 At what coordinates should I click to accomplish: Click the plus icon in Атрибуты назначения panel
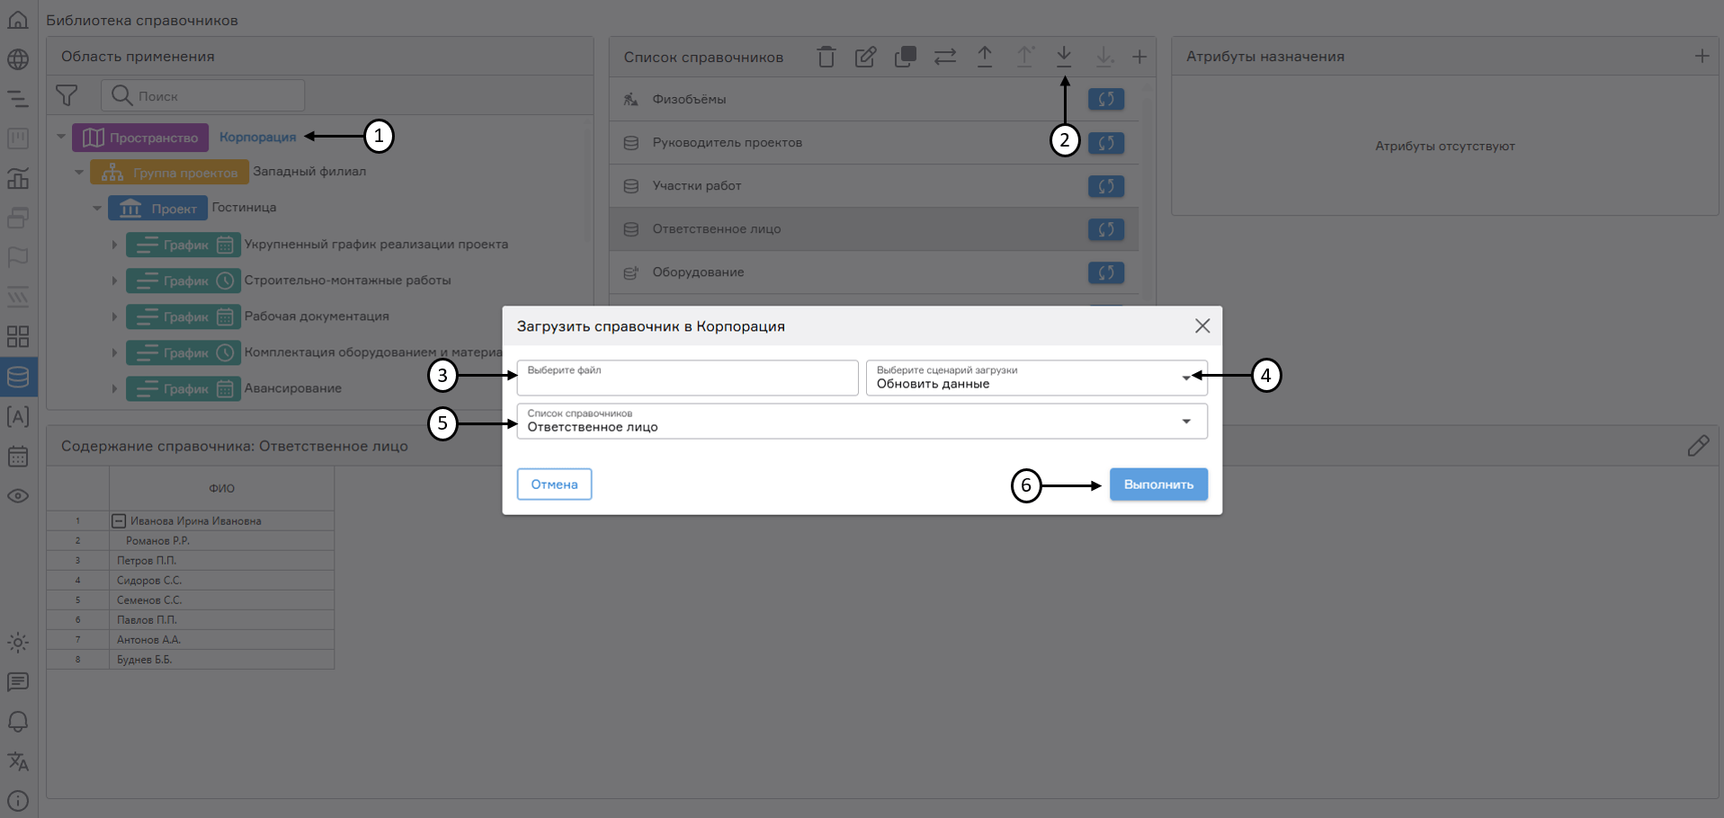[1702, 57]
